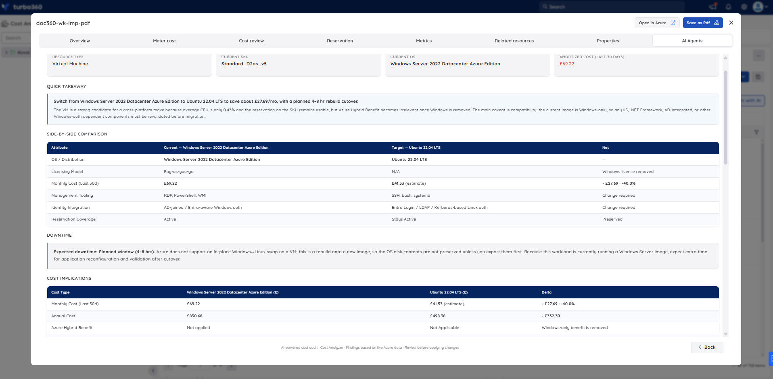Open the Related resources tab

[x=514, y=41]
